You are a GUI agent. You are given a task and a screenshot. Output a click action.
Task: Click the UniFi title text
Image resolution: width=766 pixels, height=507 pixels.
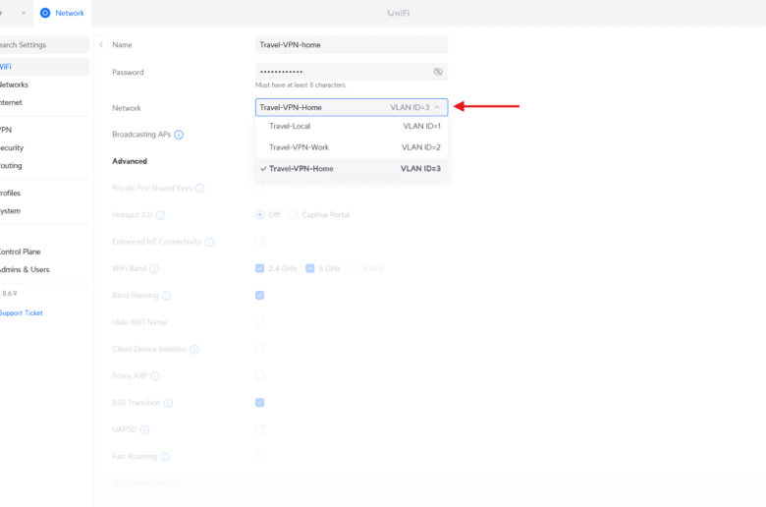click(x=398, y=13)
